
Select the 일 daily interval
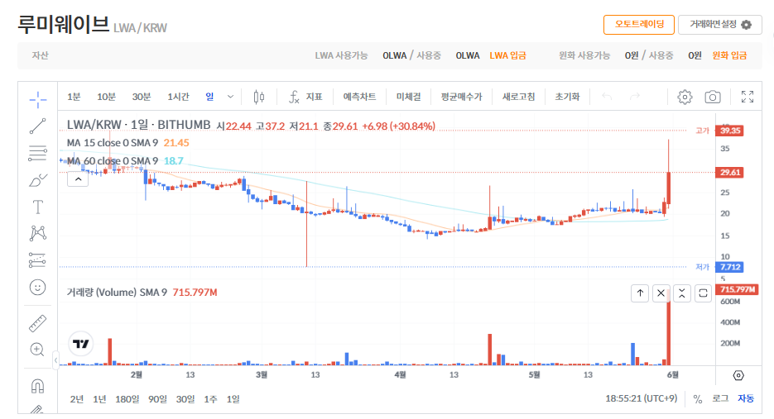click(209, 97)
